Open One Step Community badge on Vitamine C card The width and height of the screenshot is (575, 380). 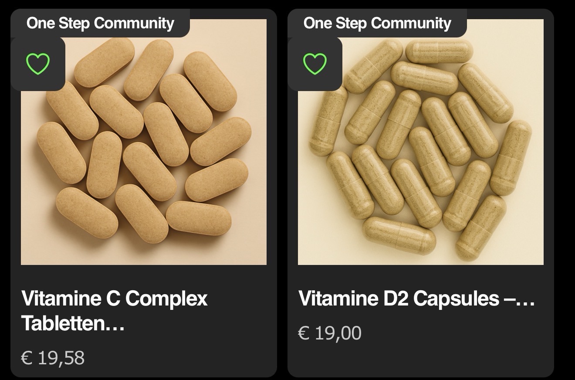[x=100, y=23]
